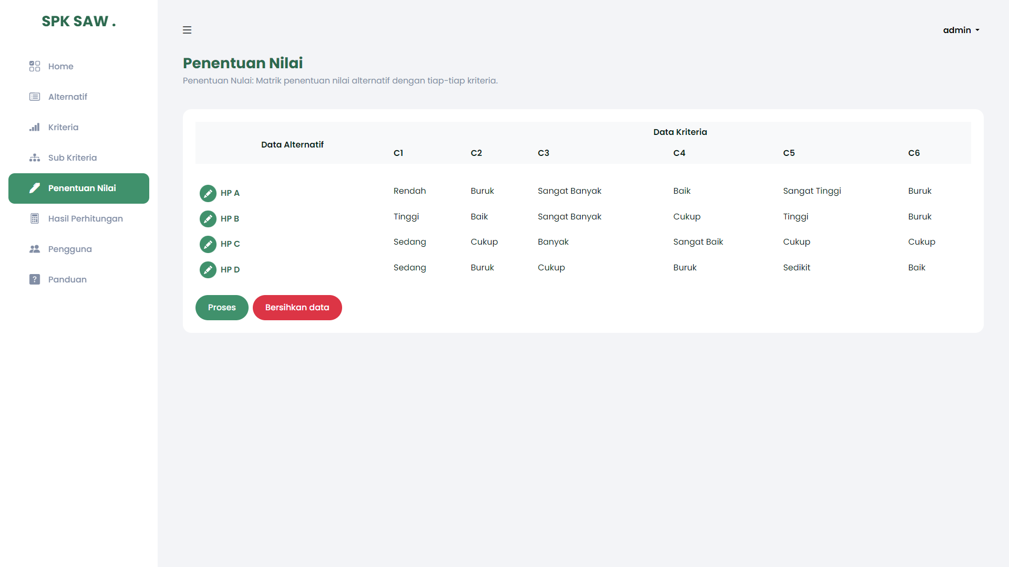Open Hasil Perhitungan page

point(79,218)
